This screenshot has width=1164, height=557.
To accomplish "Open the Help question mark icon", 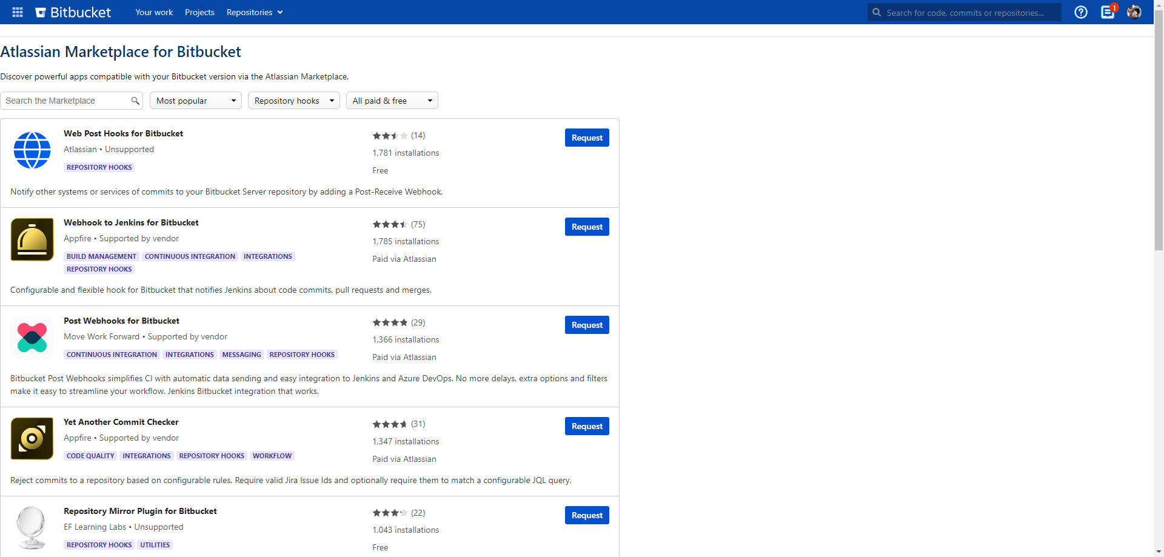I will point(1081,12).
